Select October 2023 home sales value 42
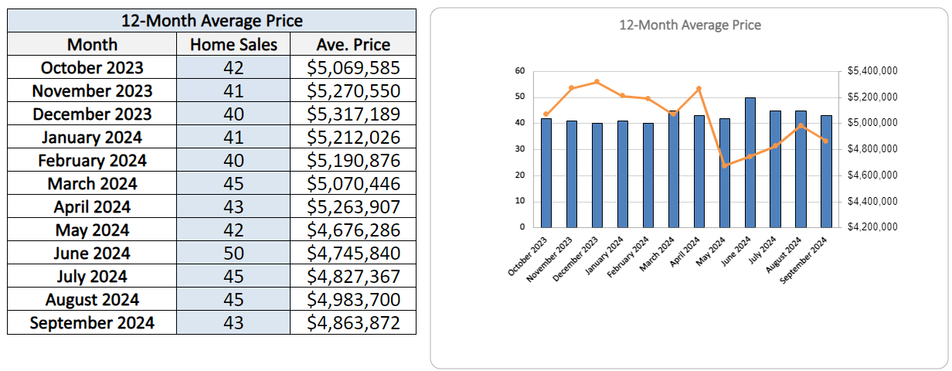 coord(233,67)
